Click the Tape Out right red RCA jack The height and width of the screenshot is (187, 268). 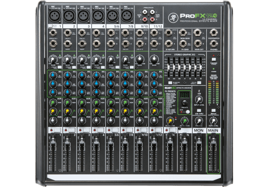(x=152, y=20)
